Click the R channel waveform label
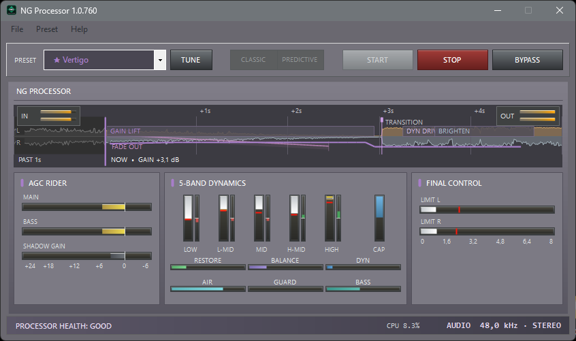This screenshot has width=576, height=341. 18,142
